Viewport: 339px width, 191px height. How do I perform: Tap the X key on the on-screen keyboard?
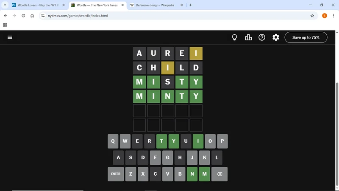pyautogui.click(x=143, y=174)
